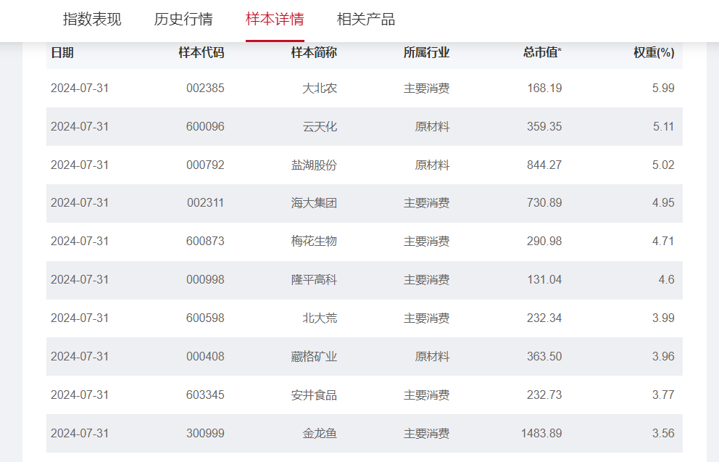Click weight value 4.95

click(663, 203)
